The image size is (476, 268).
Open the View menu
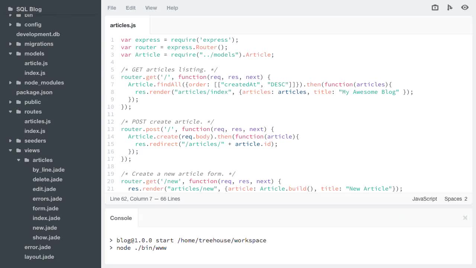tap(151, 7)
